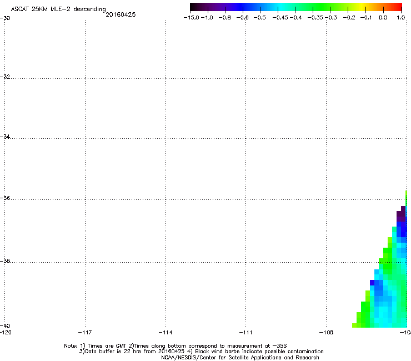Click the longitude axis label -108
411x361 pixels.
(x=326, y=333)
